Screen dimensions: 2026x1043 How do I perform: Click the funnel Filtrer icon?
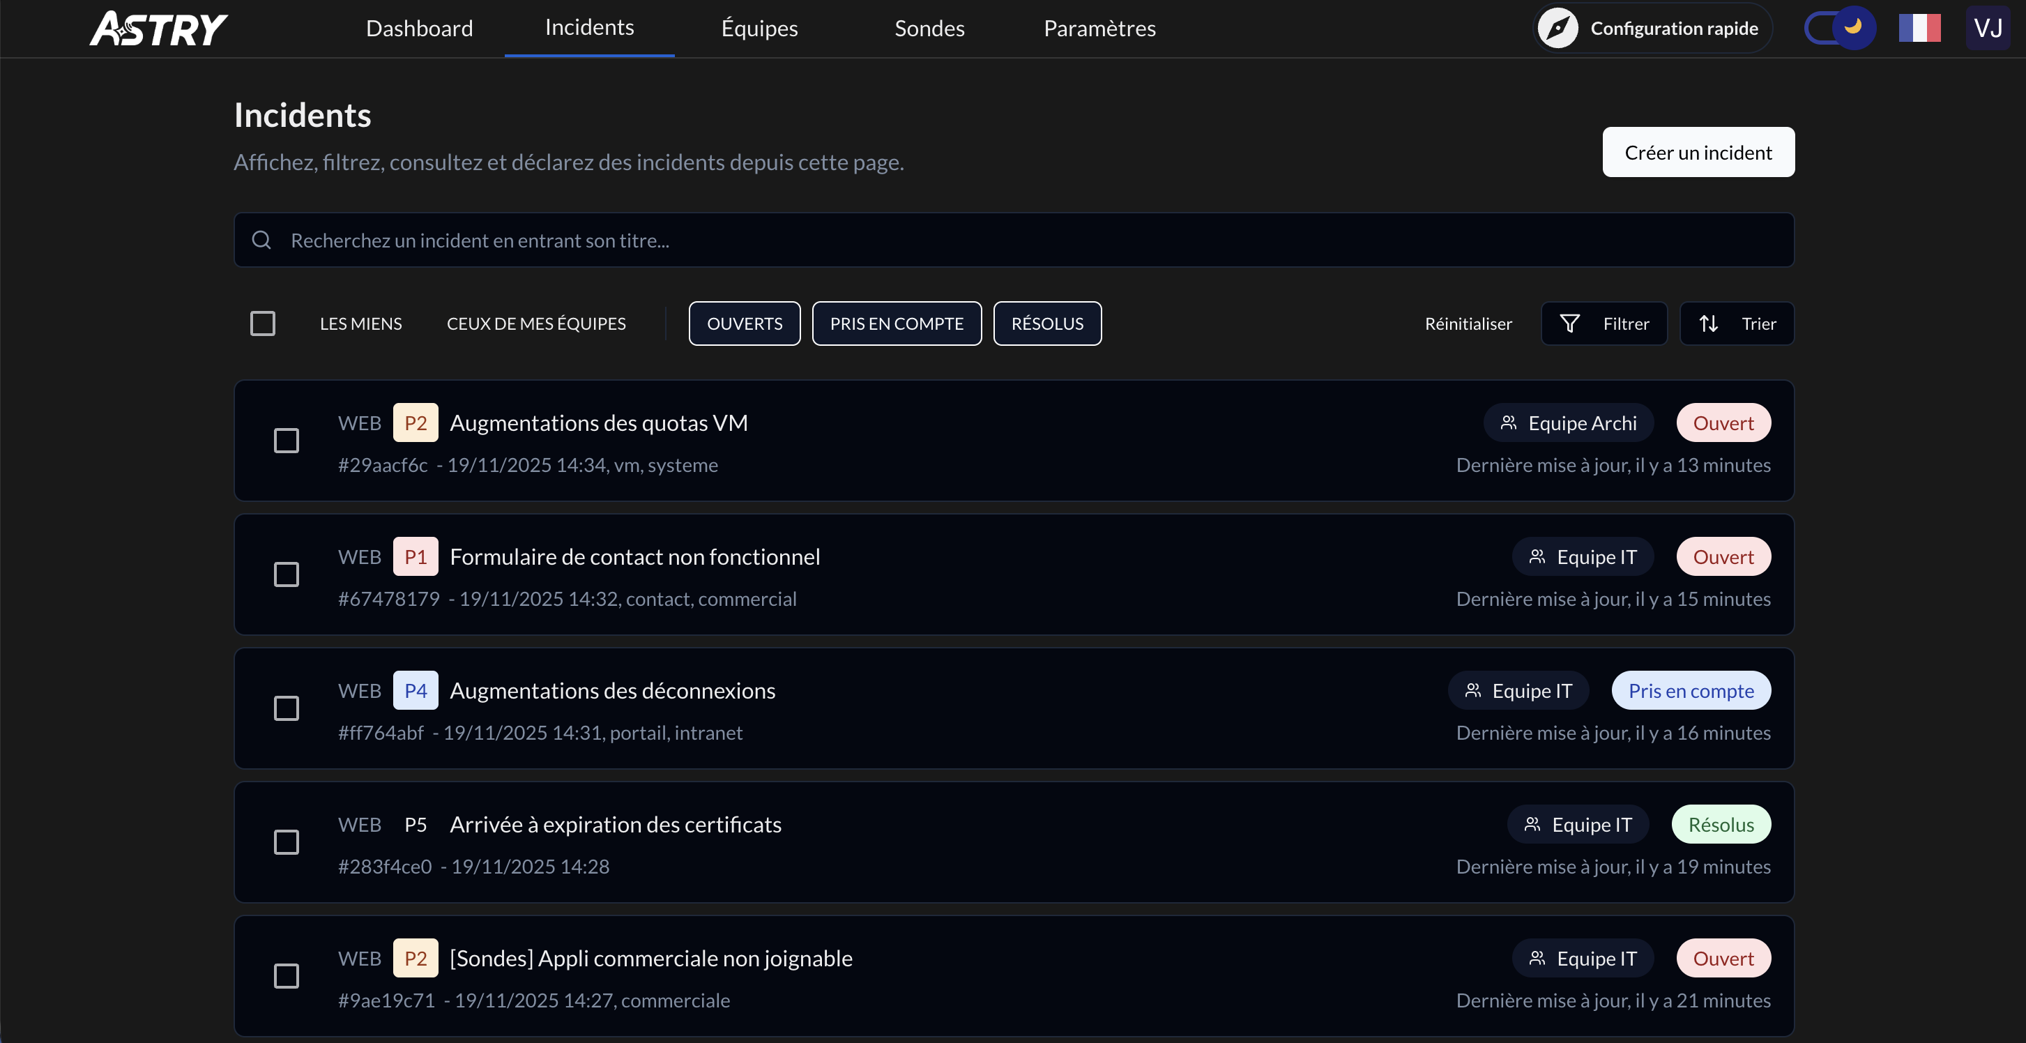(1569, 323)
